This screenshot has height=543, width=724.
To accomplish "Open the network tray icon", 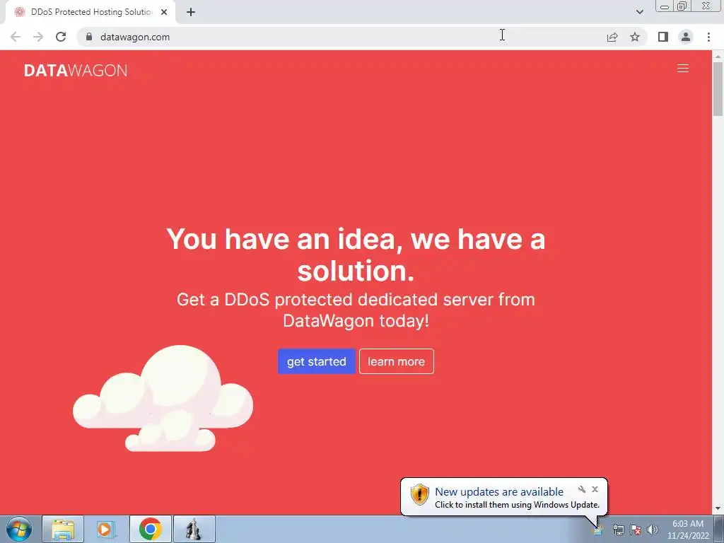I will (618, 530).
